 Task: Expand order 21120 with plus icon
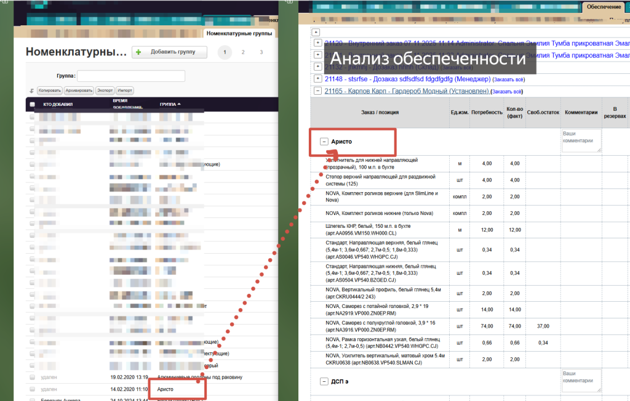pyautogui.click(x=317, y=43)
